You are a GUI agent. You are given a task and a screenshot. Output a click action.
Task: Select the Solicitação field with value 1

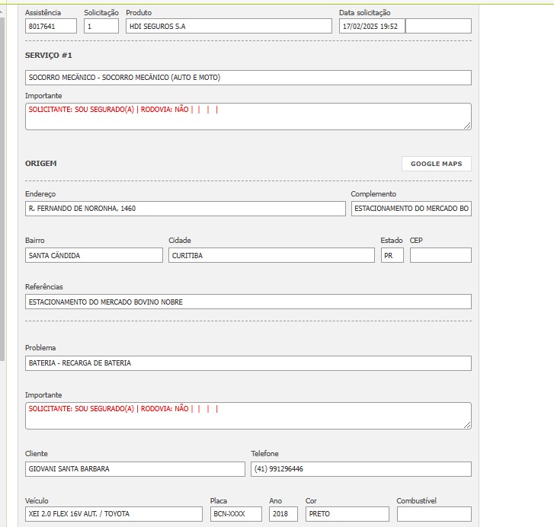click(x=101, y=26)
